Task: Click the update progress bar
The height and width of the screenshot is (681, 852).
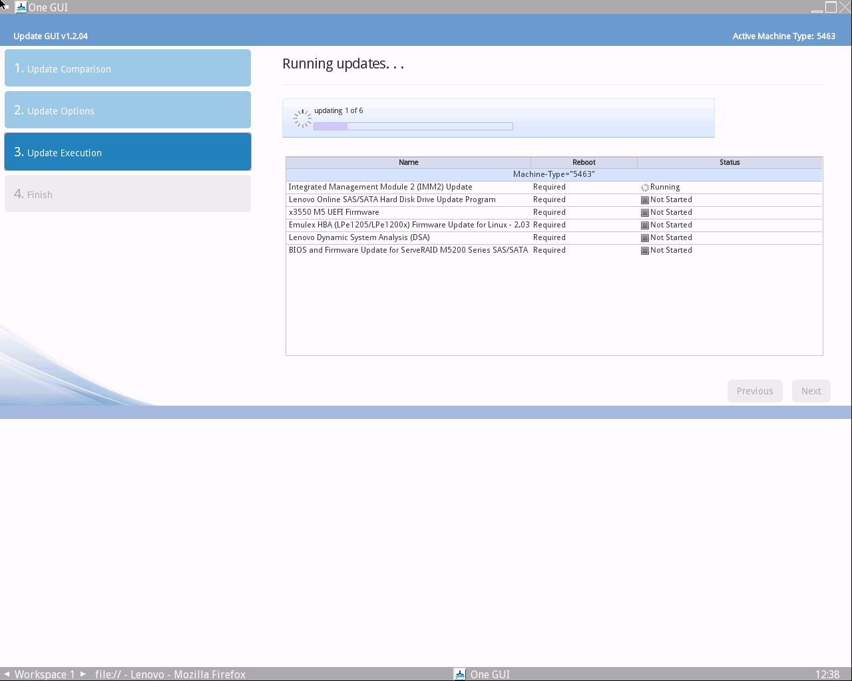Action: point(413,126)
